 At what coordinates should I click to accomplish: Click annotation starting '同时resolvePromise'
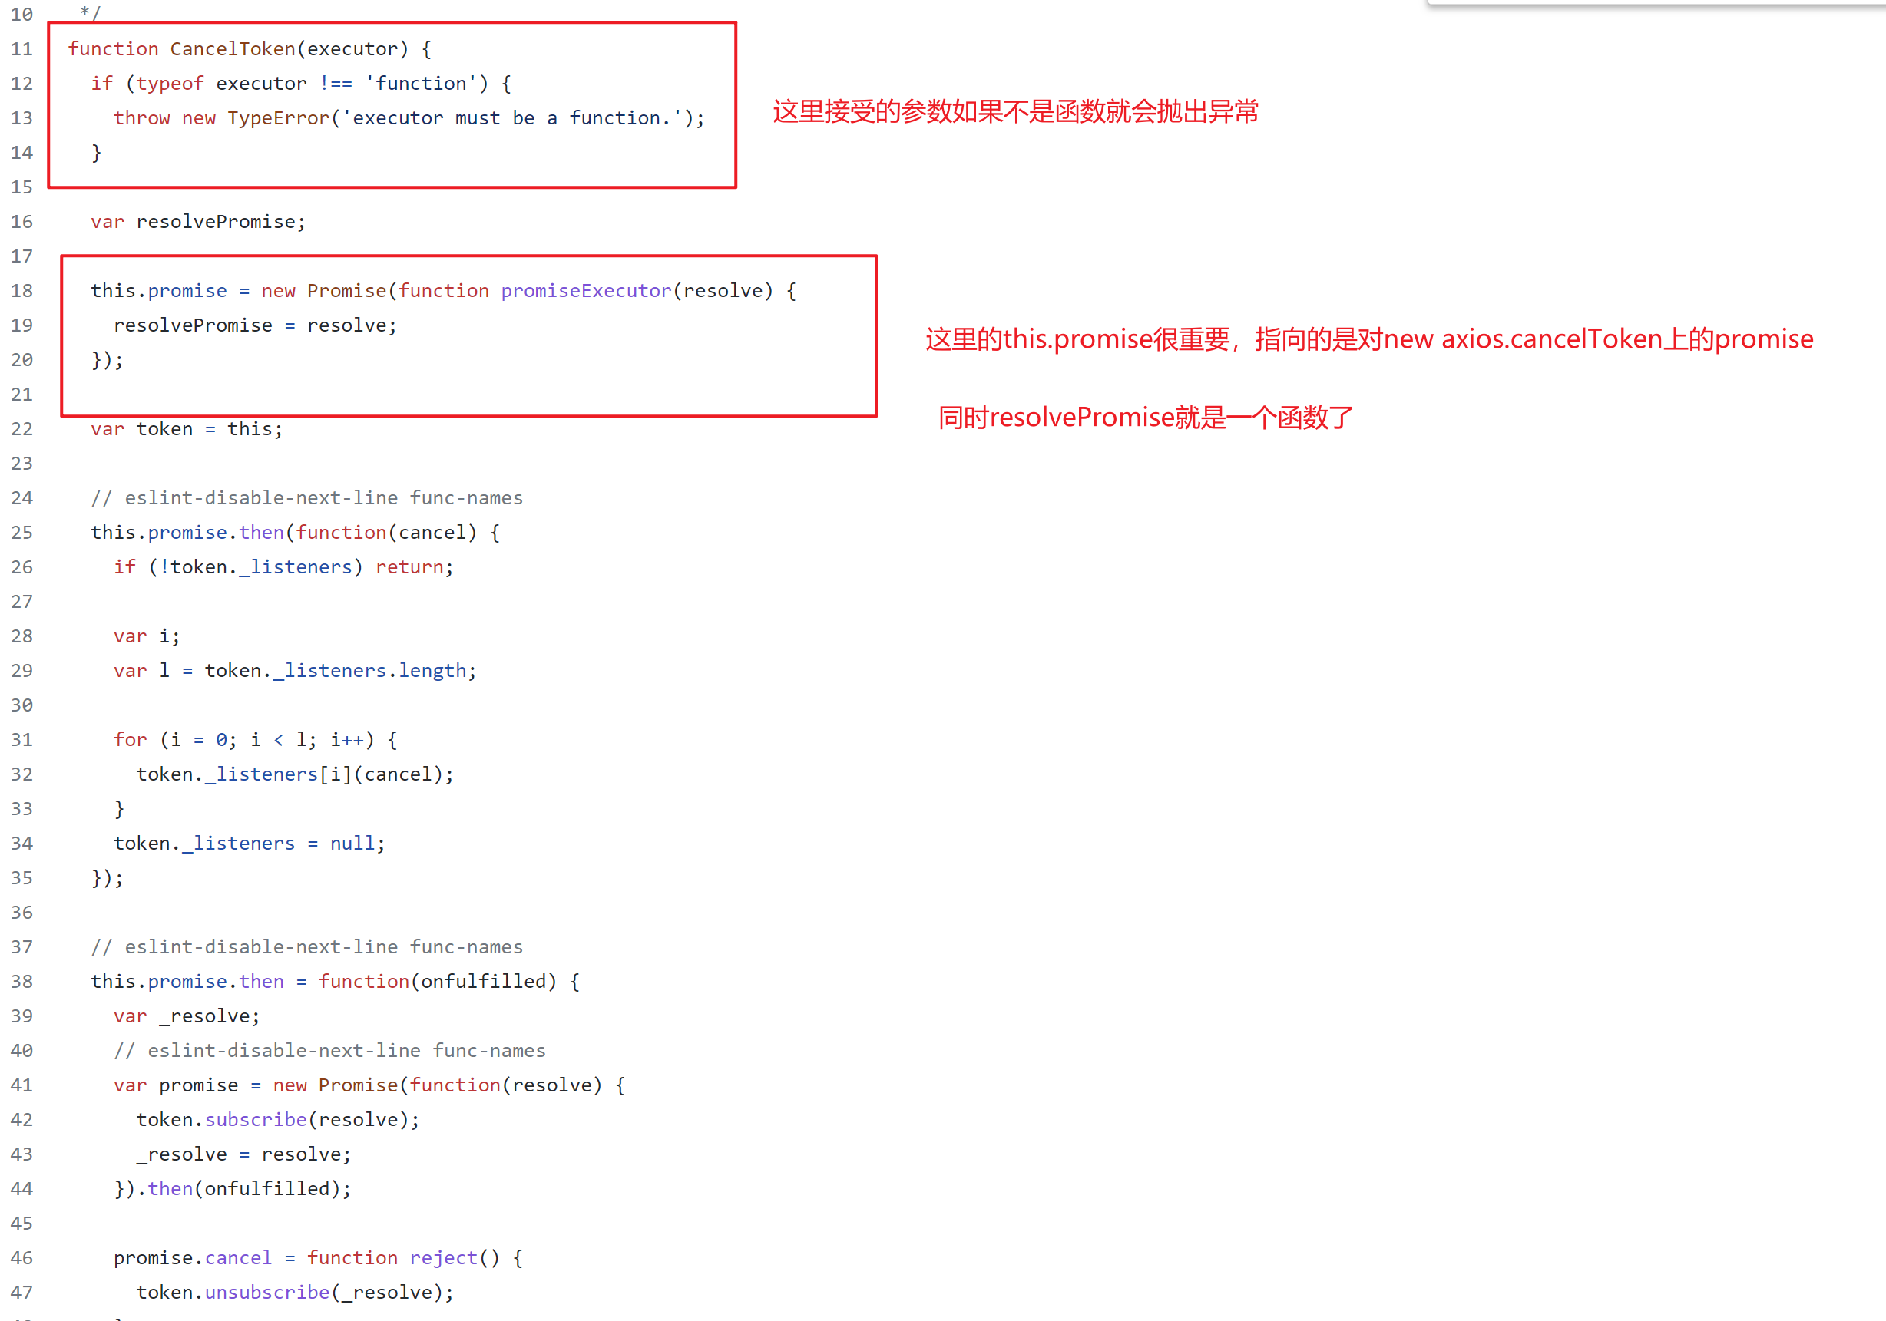pos(1145,418)
